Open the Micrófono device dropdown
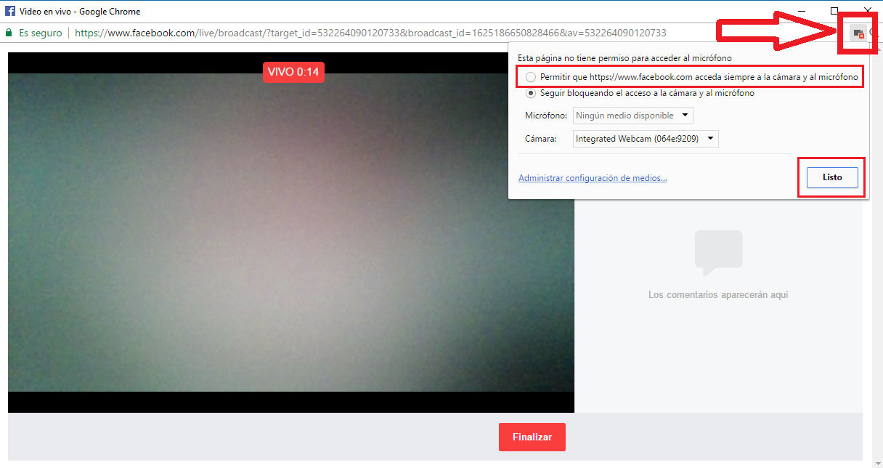Image resolution: width=883 pixels, height=468 pixels. pyautogui.click(x=632, y=116)
